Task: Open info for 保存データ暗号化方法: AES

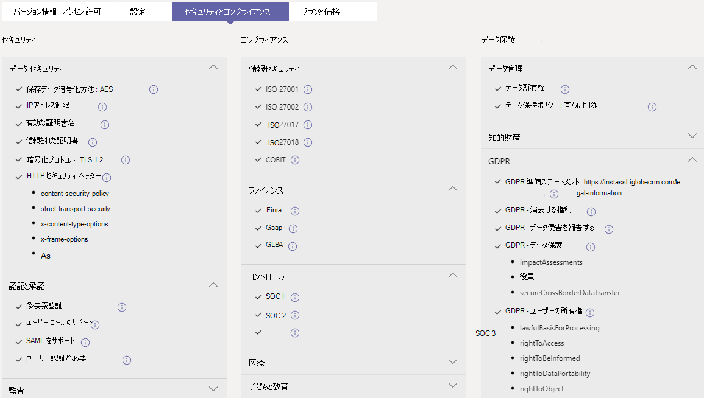Action: coord(153,89)
